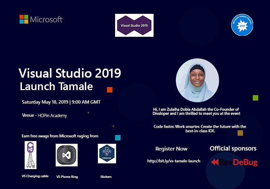Click the Visual Studio 2019 title text
The height and width of the screenshot is (189, 270).
[70, 73]
